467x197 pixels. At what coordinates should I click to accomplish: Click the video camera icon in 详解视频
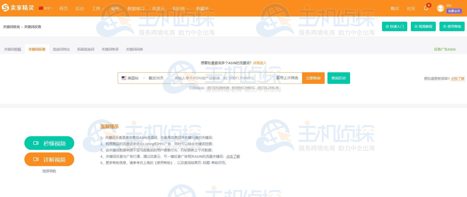tap(36, 159)
